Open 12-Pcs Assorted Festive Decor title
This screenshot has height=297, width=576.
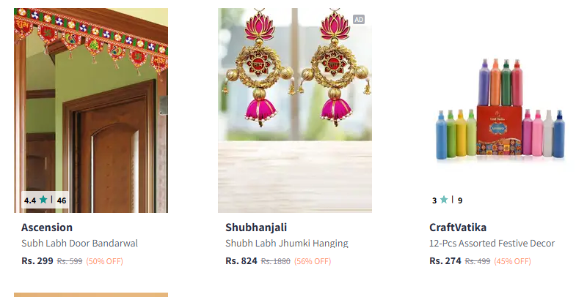point(492,243)
